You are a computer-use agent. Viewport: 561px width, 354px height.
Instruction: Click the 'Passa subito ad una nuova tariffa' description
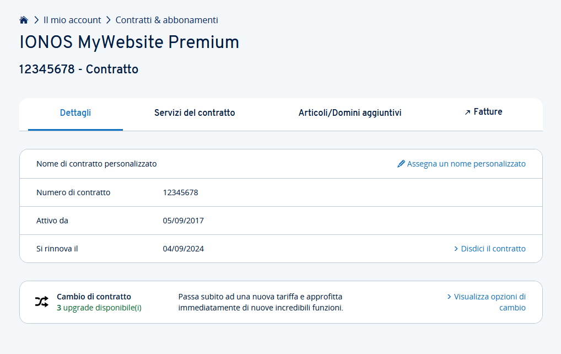261,302
